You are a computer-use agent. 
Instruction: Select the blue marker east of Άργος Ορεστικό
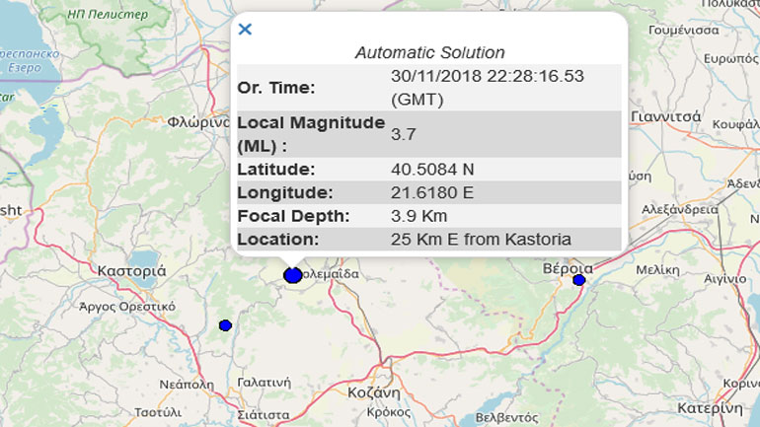point(225,324)
